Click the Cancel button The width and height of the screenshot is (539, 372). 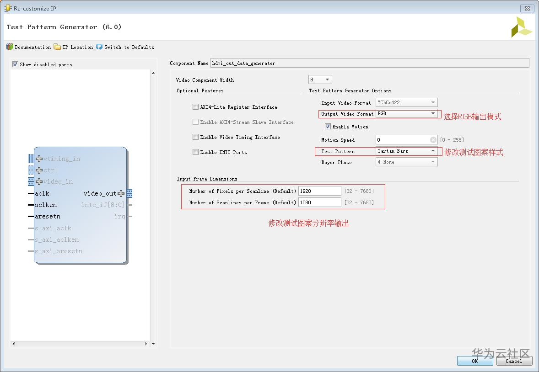[514, 361]
